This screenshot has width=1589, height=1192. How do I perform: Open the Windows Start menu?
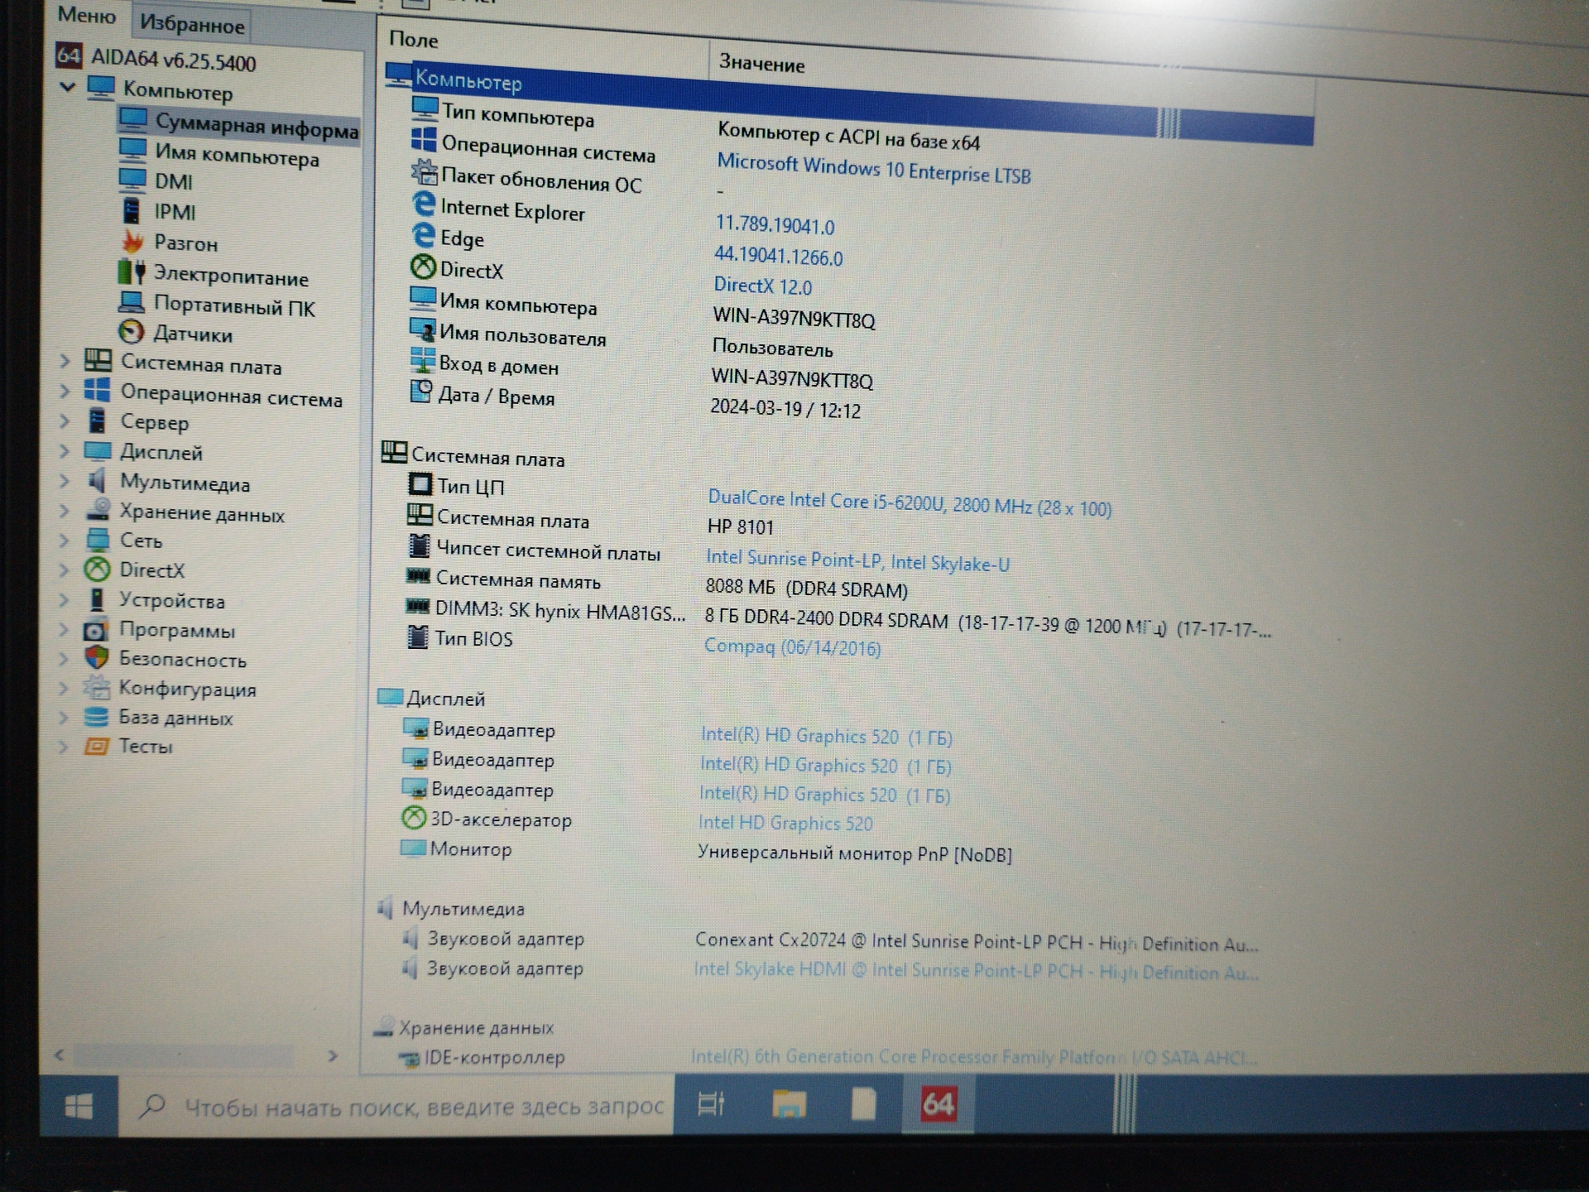point(79,1106)
